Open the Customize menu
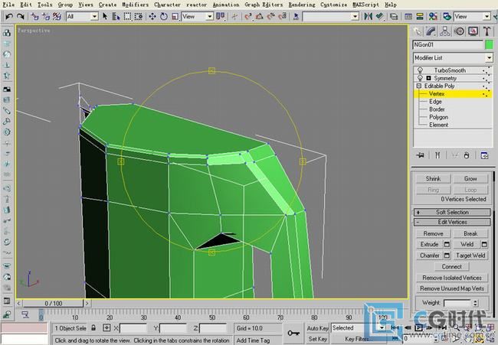Image resolution: width=498 pixels, height=345 pixels. (334, 5)
